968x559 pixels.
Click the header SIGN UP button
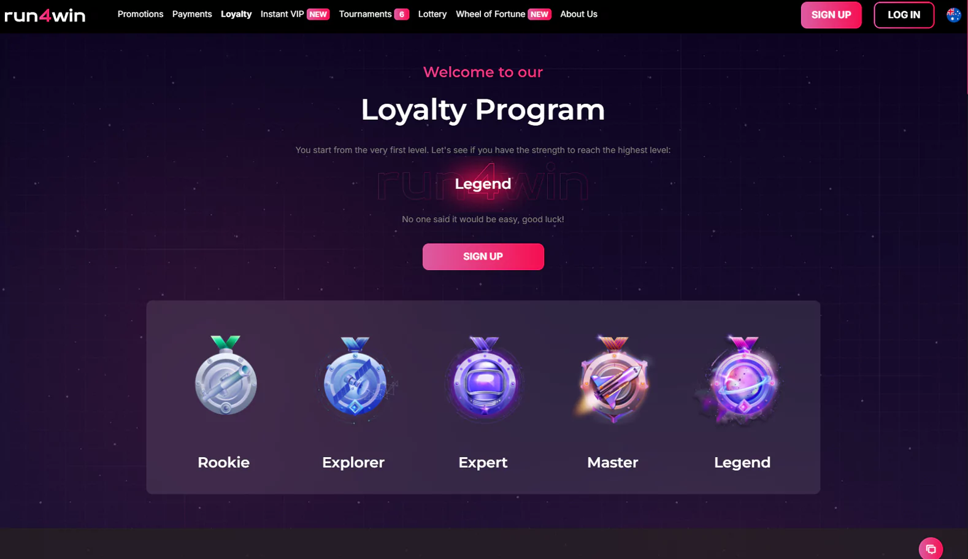point(831,15)
